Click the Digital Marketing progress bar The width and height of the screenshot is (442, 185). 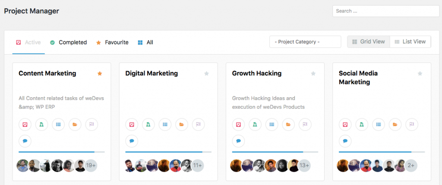click(x=168, y=152)
